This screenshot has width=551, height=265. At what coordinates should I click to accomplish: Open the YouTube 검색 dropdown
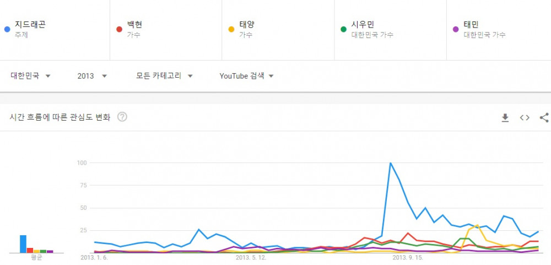point(246,76)
